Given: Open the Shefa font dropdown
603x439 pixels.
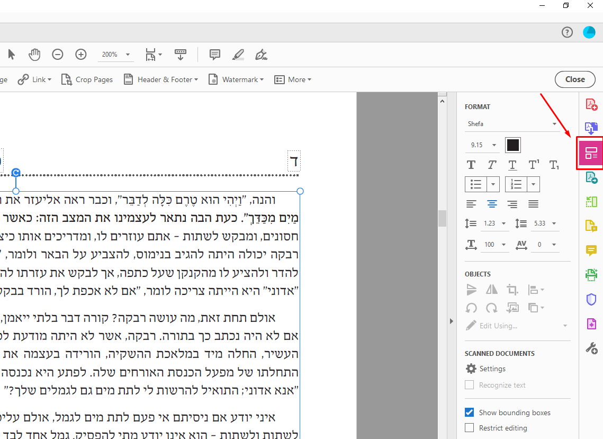Looking at the screenshot, I should coord(512,124).
